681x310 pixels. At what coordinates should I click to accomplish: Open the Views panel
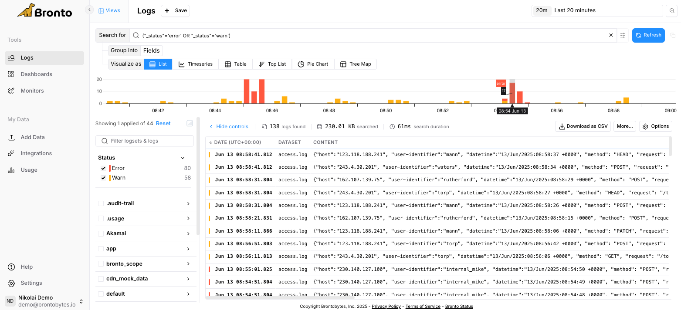[x=109, y=10]
